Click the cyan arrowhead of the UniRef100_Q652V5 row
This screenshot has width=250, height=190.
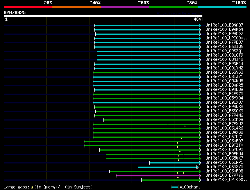pyautogui.click(x=198, y=167)
